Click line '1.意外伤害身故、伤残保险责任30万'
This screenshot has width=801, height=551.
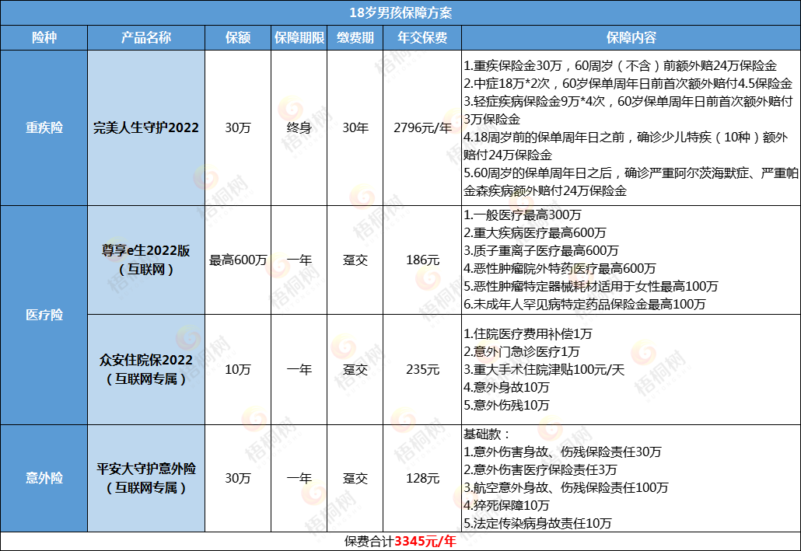[x=562, y=452]
